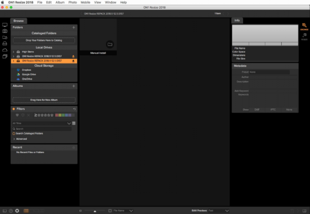Toggle right panel icon in bottom bar
The height and width of the screenshot is (214, 310).
pyautogui.click(x=304, y=210)
